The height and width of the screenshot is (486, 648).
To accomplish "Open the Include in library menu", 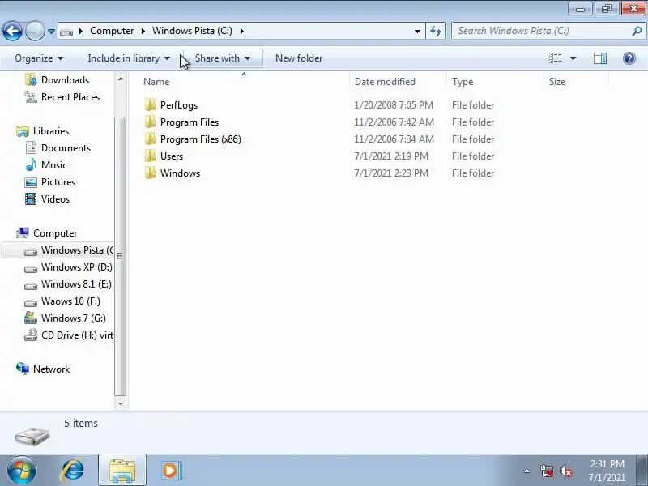I will (129, 58).
